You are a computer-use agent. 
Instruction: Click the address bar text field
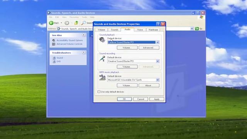click(125, 29)
